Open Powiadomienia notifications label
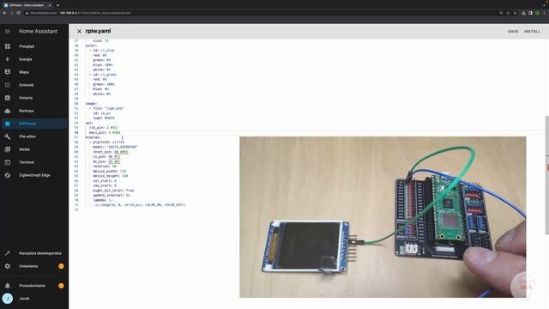The image size is (549, 309). [33, 286]
